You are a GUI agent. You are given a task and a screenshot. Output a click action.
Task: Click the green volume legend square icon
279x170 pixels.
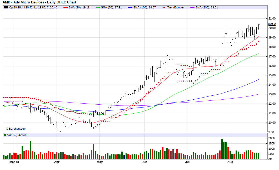[5, 135]
